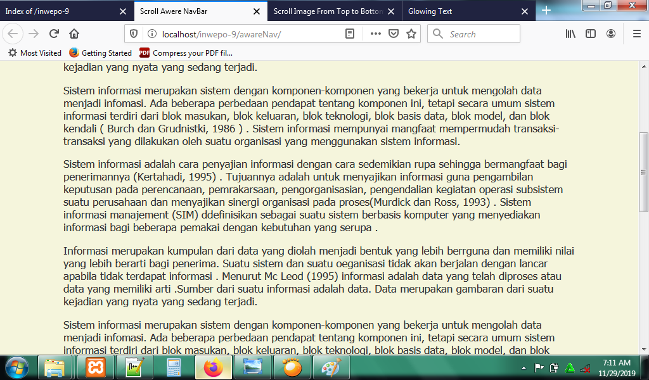Switch to Index of /inwepo-9 tab
This screenshot has width=649, height=380.
coord(67,11)
